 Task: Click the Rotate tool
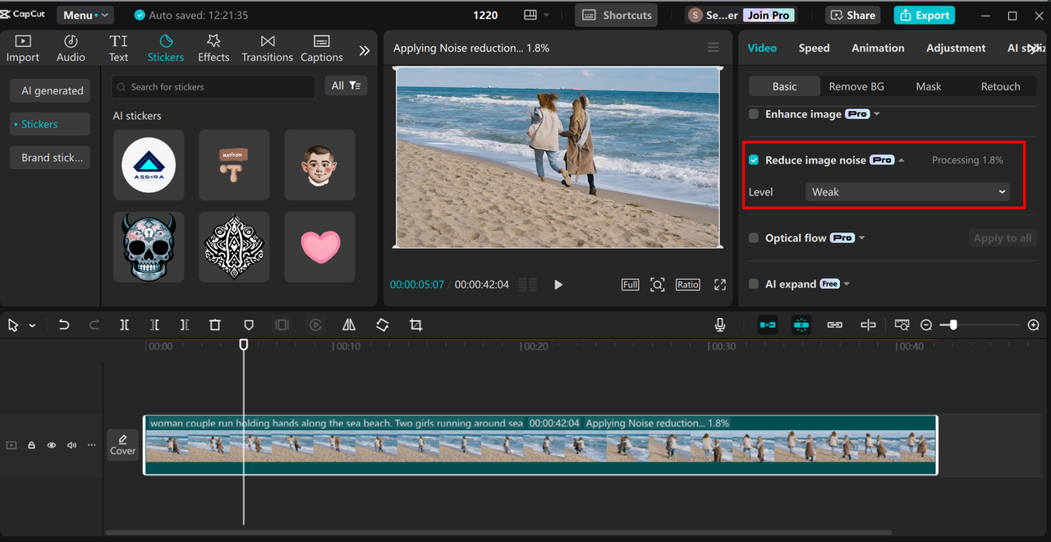(383, 325)
